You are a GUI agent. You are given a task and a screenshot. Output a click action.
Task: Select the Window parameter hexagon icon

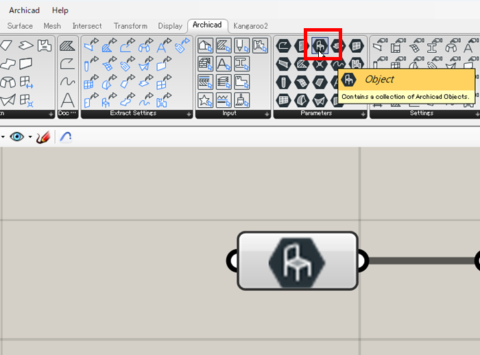click(x=357, y=46)
